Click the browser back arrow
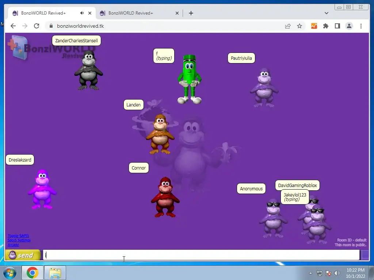Image resolution: width=374 pixels, height=280 pixels. tap(13, 26)
